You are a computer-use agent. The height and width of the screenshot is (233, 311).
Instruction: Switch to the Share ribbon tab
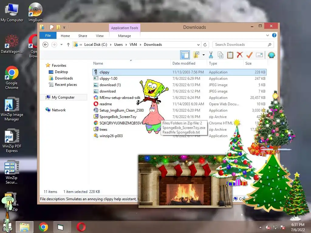coord(83,36)
